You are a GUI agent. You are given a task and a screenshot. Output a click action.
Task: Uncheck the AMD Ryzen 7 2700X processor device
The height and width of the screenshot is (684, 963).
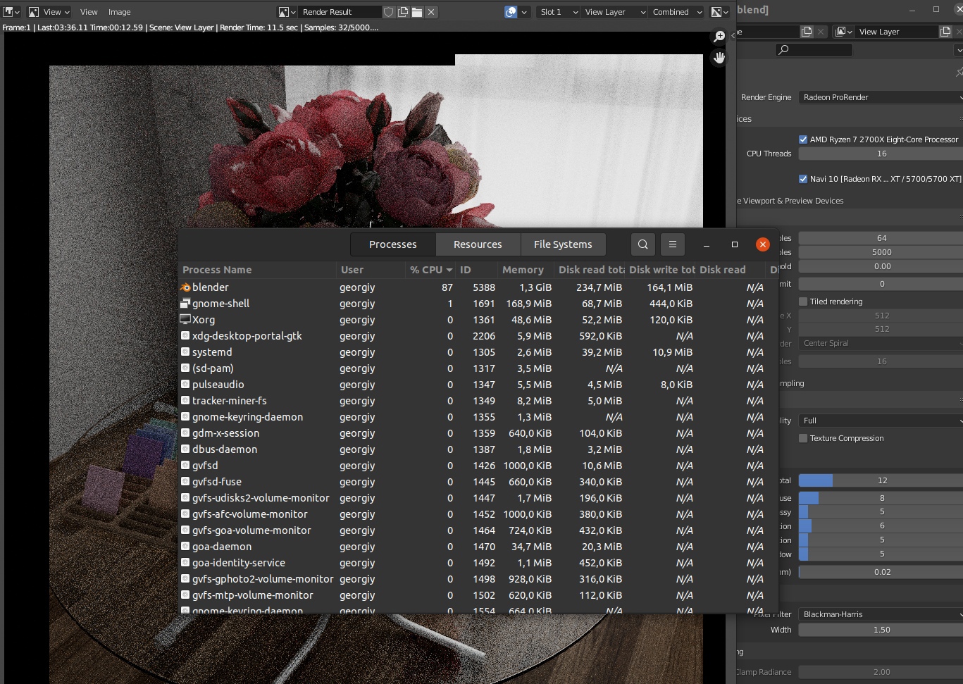point(802,139)
